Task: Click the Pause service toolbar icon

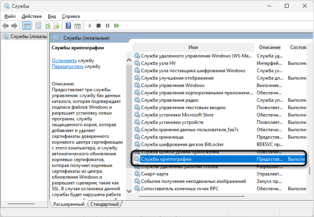Action: (108, 26)
